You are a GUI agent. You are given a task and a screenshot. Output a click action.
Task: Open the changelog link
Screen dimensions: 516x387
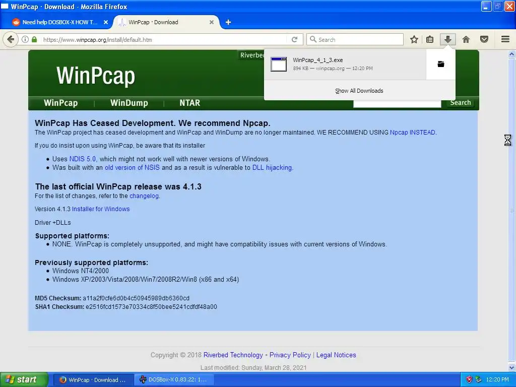click(x=144, y=196)
